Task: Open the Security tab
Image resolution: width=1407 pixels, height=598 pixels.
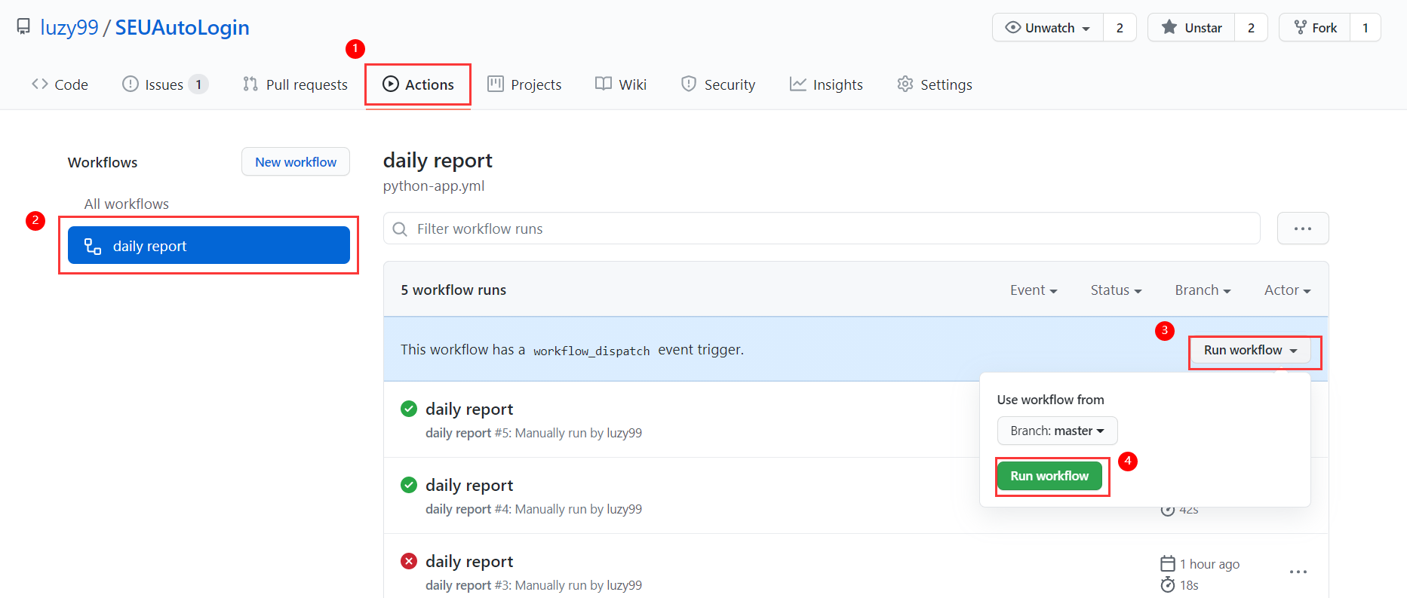Action: pos(717,84)
